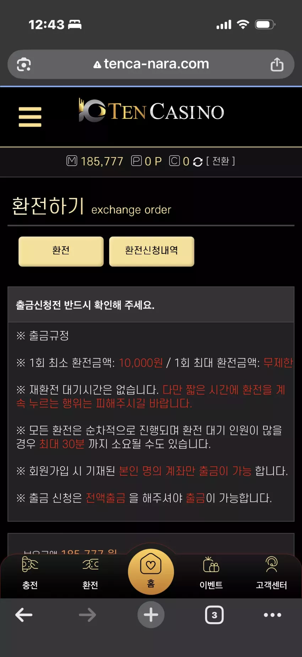Select the tenca-nara.com address field
This screenshot has width=302, height=657.
coord(151,64)
